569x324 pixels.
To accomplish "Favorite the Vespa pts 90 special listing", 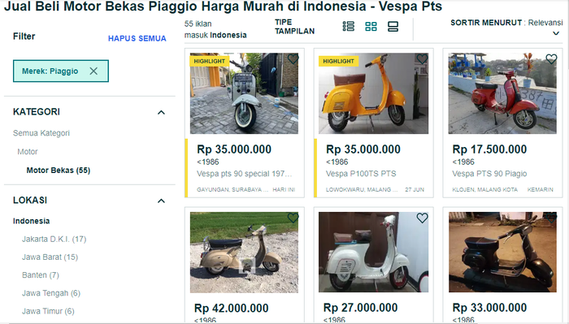I will point(293,58).
